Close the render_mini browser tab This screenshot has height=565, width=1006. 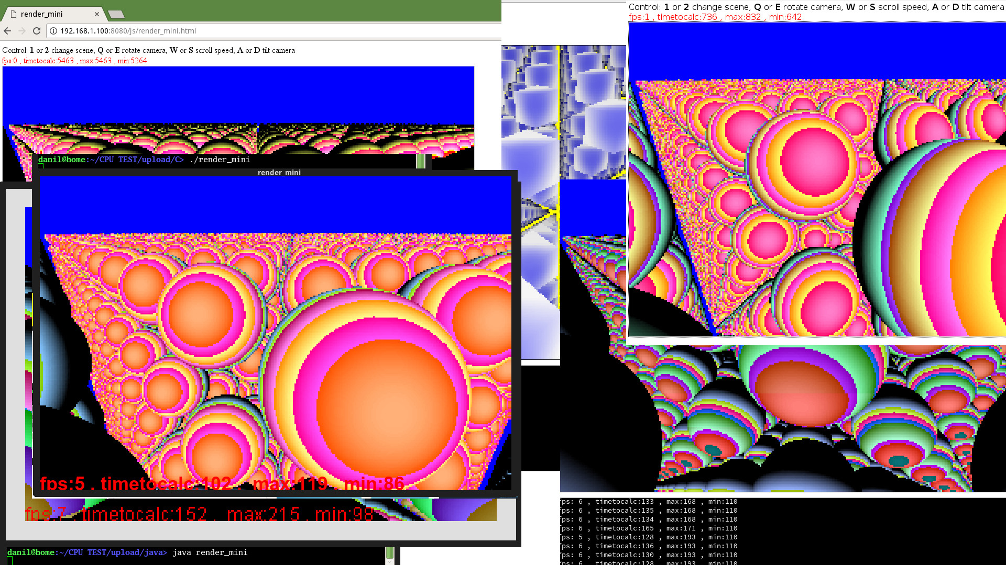(97, 14)
